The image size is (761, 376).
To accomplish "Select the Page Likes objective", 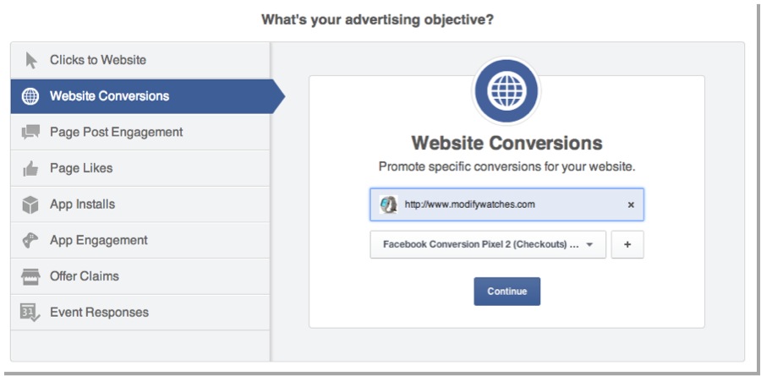I will point(81,168).
